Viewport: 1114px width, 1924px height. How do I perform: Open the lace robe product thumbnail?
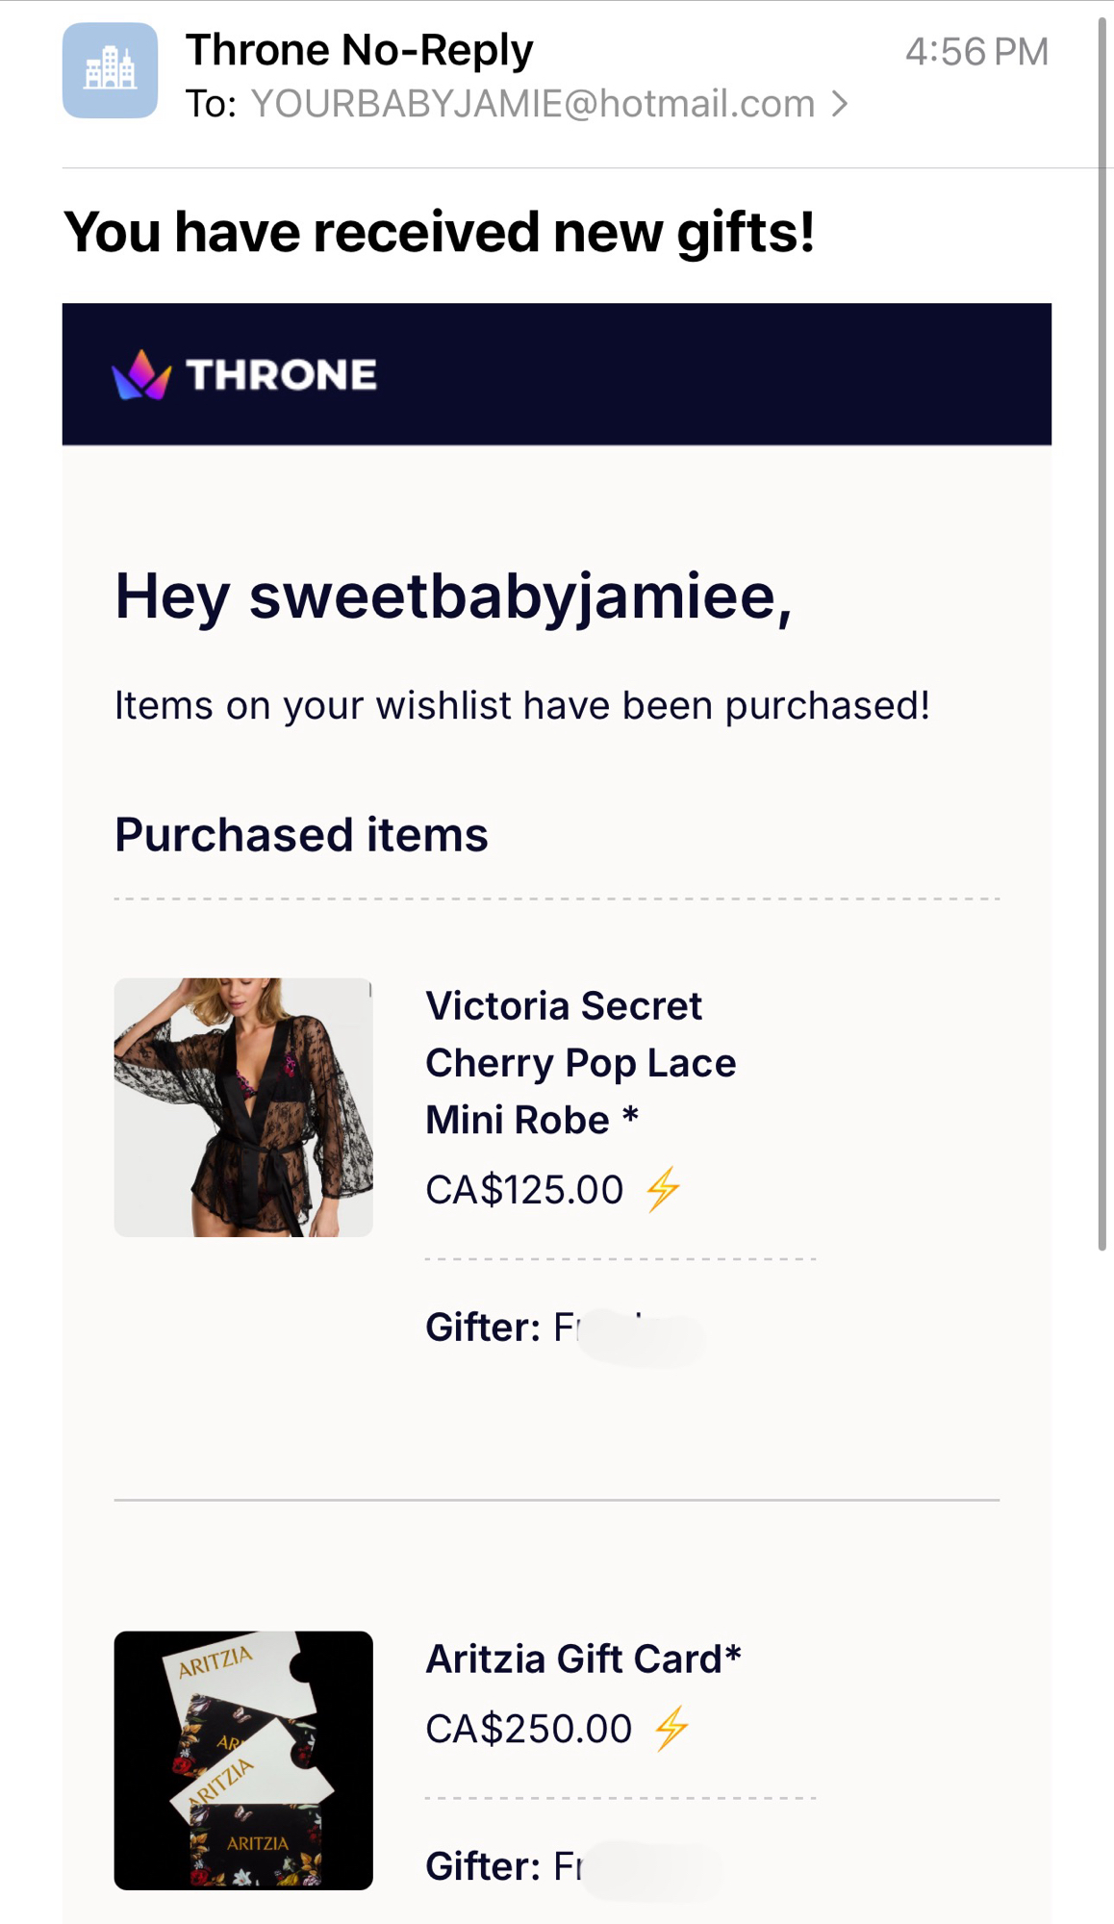coord(243,1107)
